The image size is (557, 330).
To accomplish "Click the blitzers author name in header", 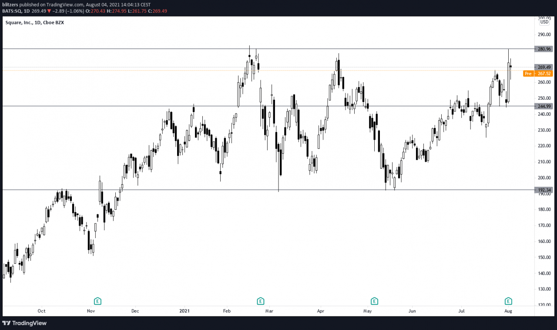I will pos(11,4).
